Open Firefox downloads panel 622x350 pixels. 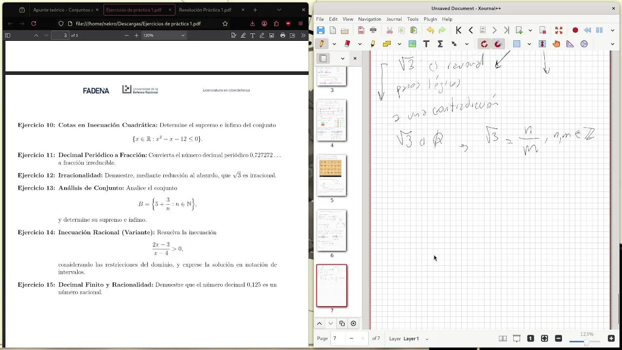point(252,23)
